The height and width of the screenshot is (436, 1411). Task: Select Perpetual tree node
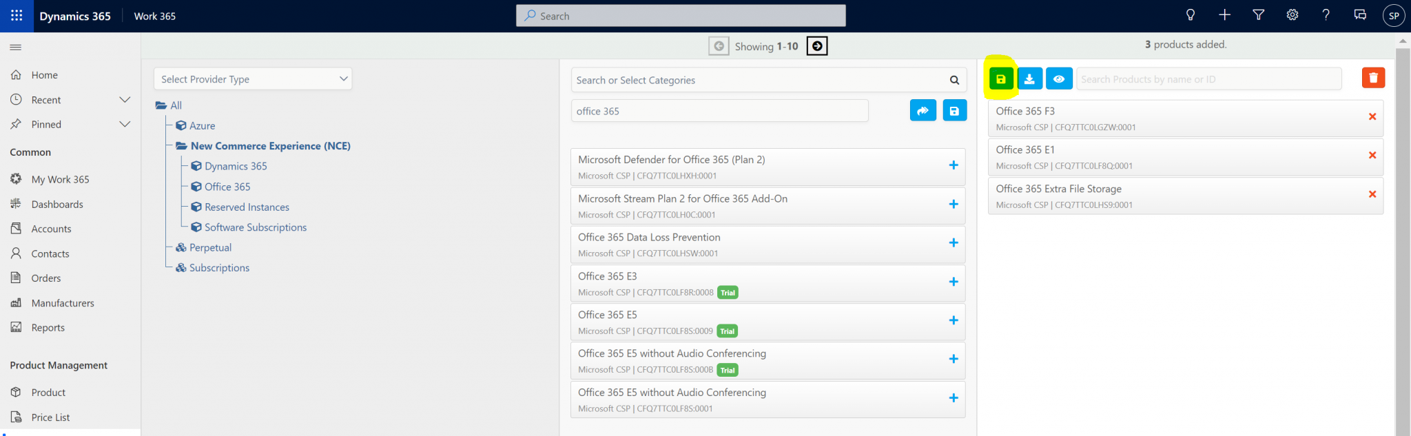coord(204,247)
